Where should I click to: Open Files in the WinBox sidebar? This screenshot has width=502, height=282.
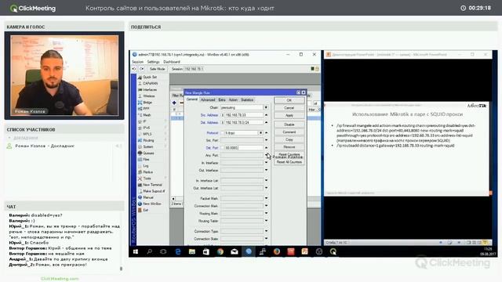(x=147, y=160)
